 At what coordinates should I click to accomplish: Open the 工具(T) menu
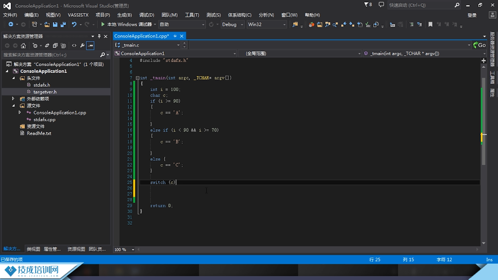(192, 15)
